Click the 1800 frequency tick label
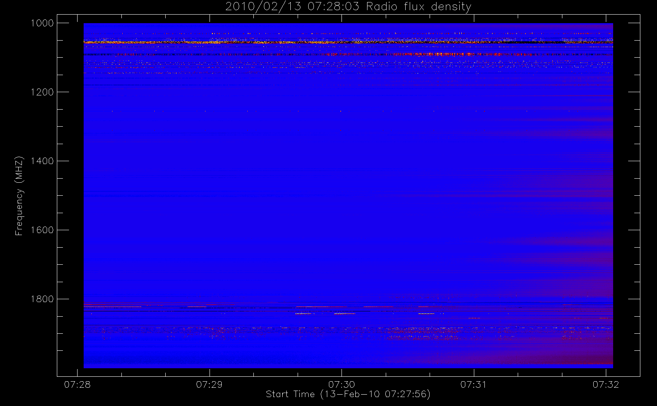The width and height of the screenshot is (657, 406). tap(43, 299)
